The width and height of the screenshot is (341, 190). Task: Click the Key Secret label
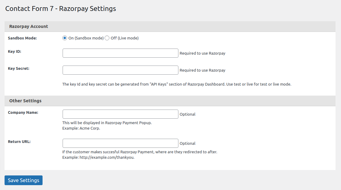19,68
